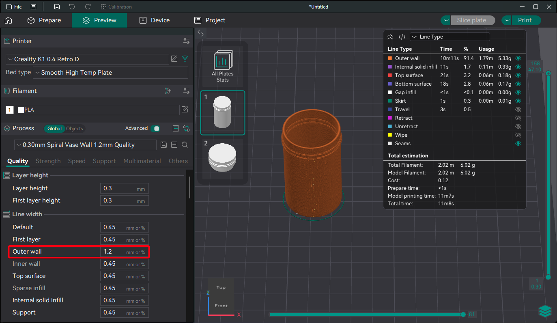Screen dimensions: 557x323
Task: Open the Device tab
Action: (x=155, y=20)
